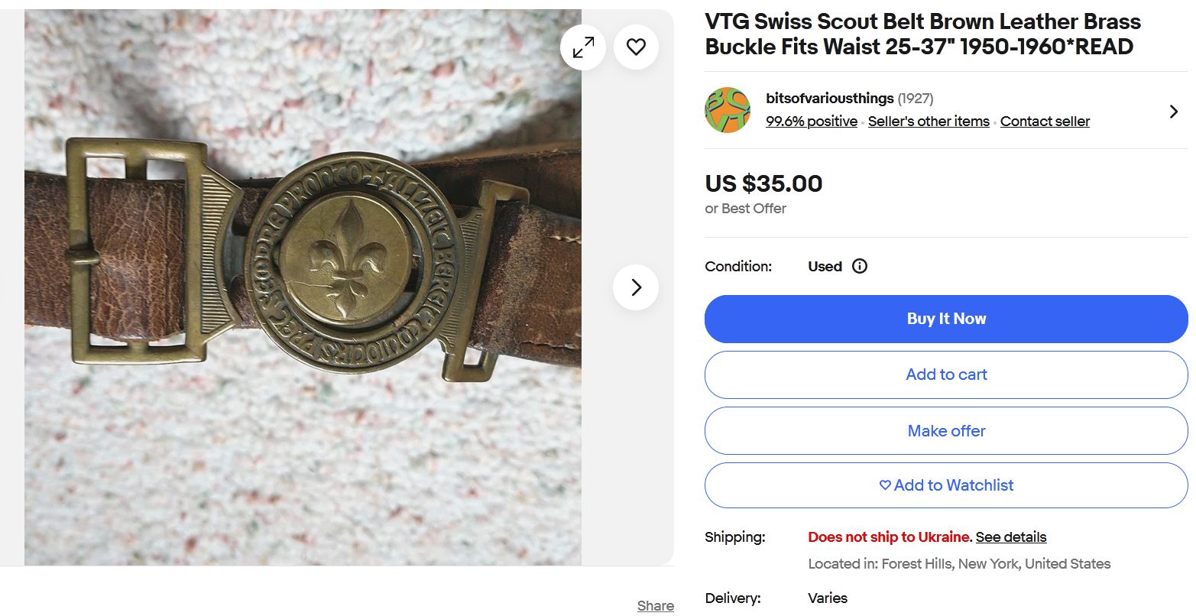
Task: Click the US $35.00 price text
Action: point(763,183)
